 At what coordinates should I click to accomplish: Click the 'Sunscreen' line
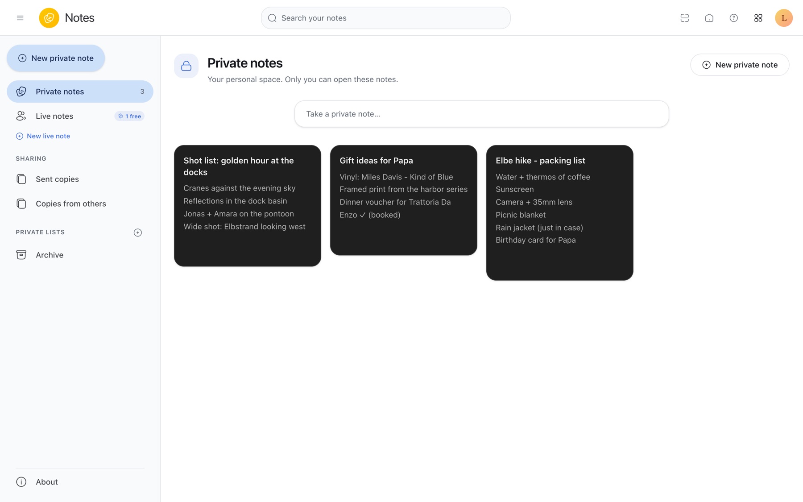tap(515, 189)
